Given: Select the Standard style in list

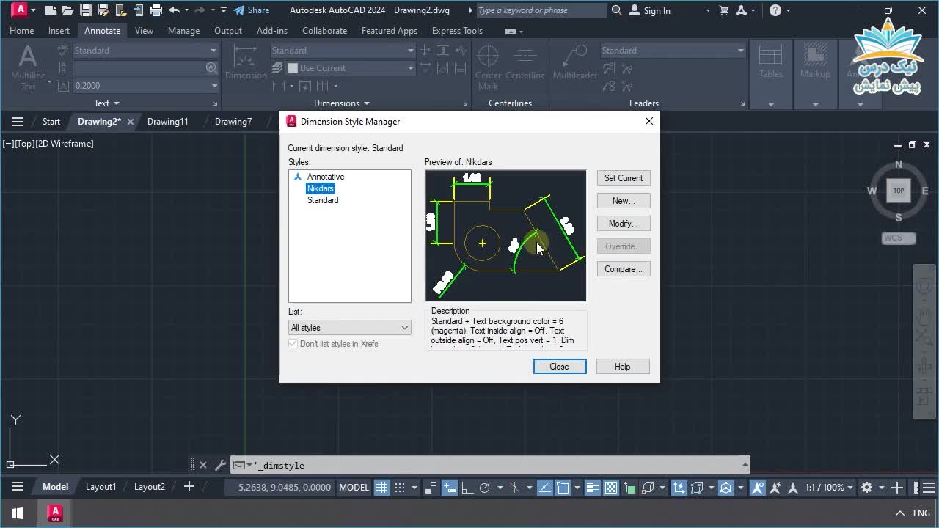Looking at the screenshot, I should 323,200.
